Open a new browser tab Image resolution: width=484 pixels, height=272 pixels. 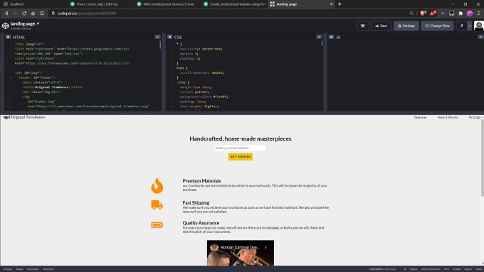tap(340, 4)
